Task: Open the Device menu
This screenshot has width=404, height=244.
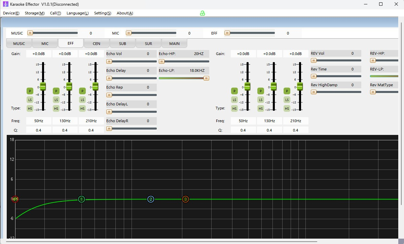Action: (11, 13)
